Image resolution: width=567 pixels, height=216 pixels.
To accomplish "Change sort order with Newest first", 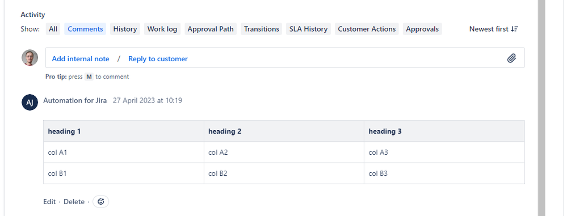I will click(x=494, y=29).
